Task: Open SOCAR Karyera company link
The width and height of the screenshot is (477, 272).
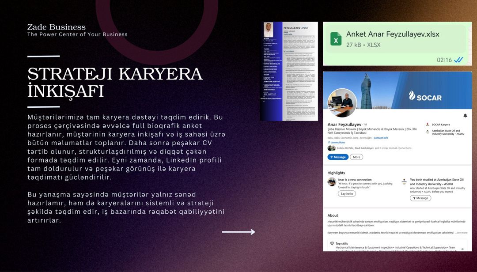Action: (x=441, y=125)
